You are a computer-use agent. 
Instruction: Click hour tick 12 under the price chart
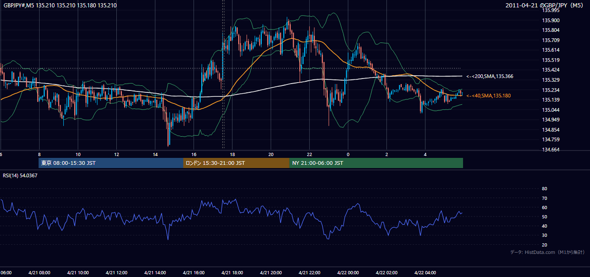[117, 154]
